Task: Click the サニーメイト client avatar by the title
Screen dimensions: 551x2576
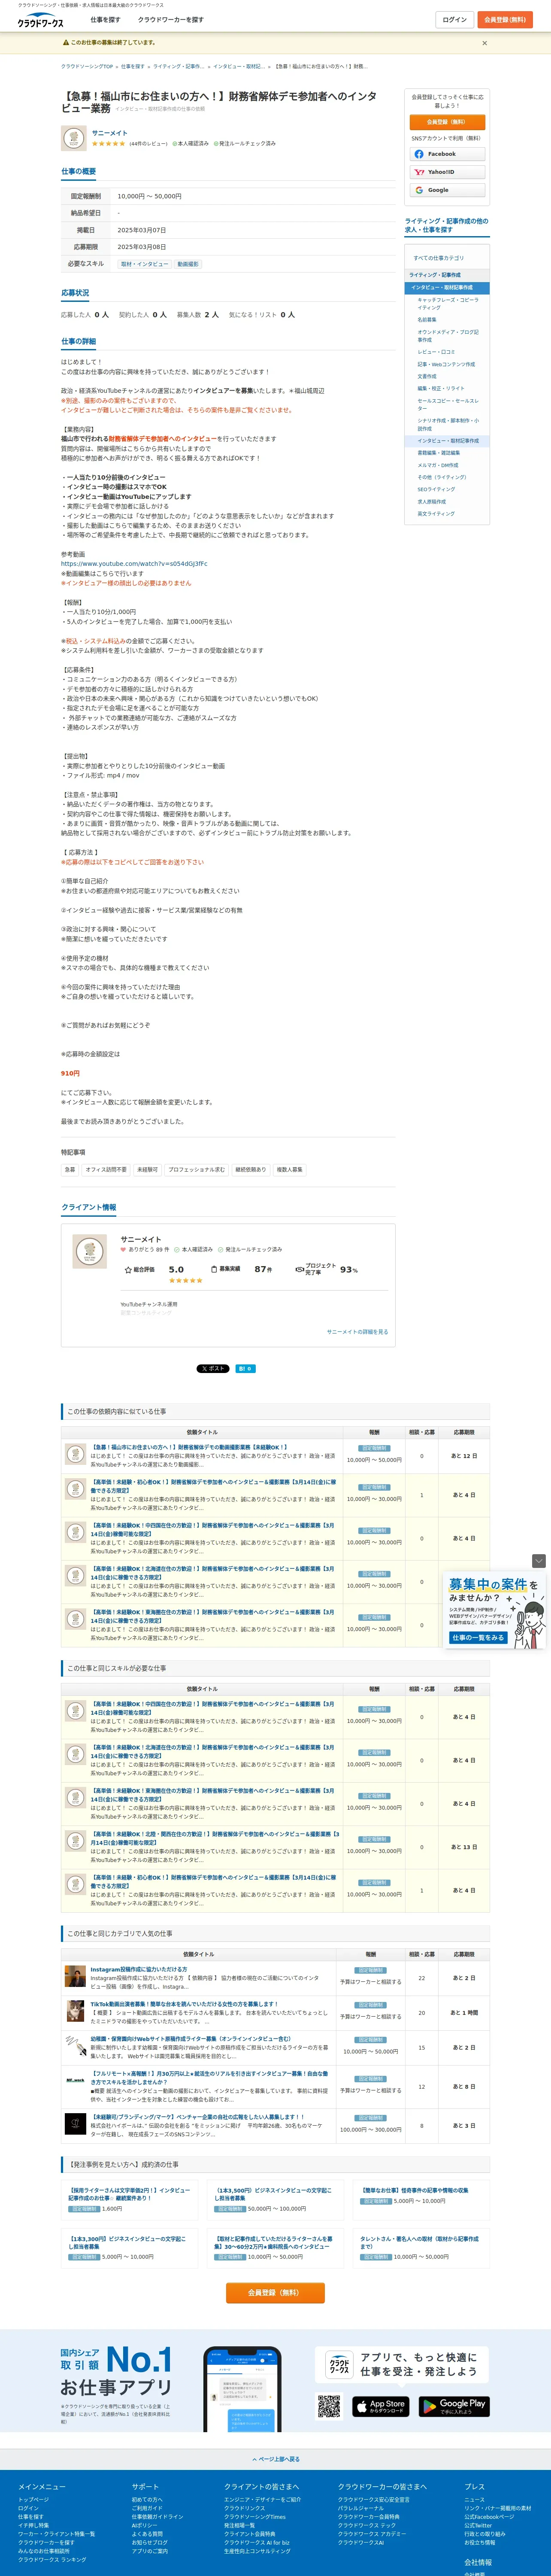Action: [x=73, y=138]
